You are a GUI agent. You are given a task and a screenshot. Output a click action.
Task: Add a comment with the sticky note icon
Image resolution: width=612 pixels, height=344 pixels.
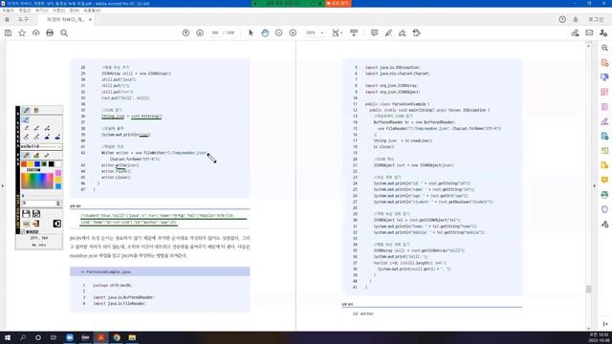[374, 33]
